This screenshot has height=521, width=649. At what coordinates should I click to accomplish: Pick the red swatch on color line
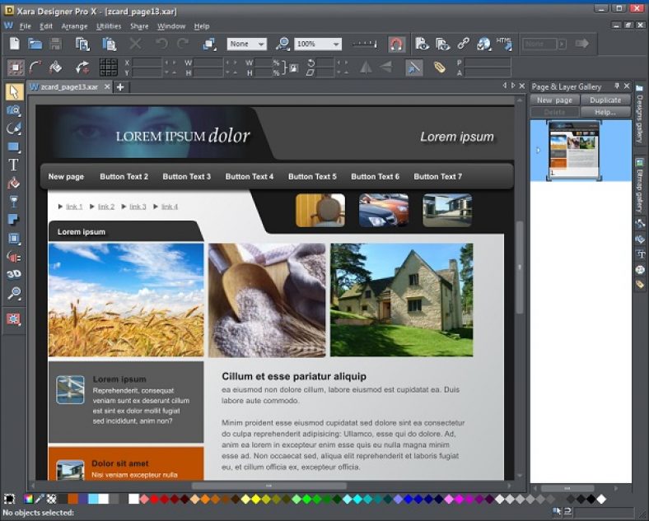[x=154, y=499]
